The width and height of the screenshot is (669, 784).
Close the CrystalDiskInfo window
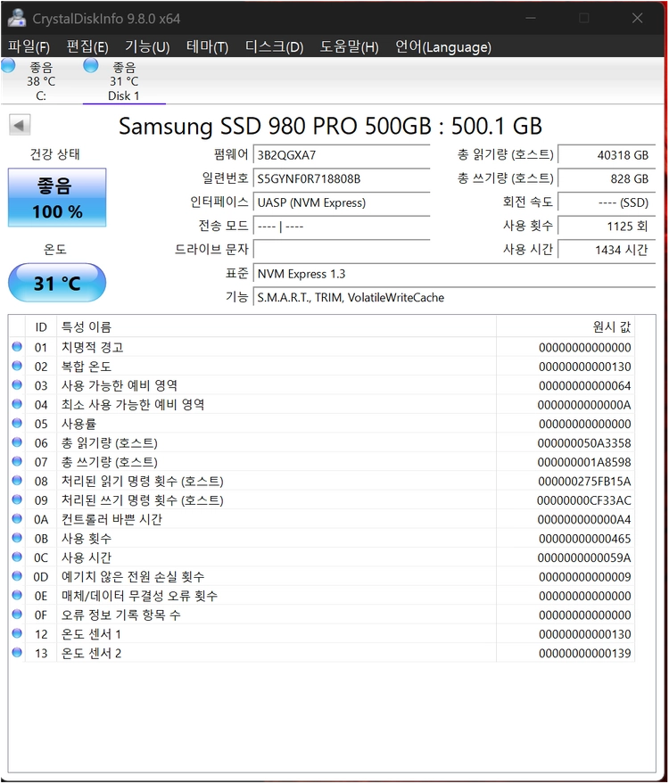point(637,18)
